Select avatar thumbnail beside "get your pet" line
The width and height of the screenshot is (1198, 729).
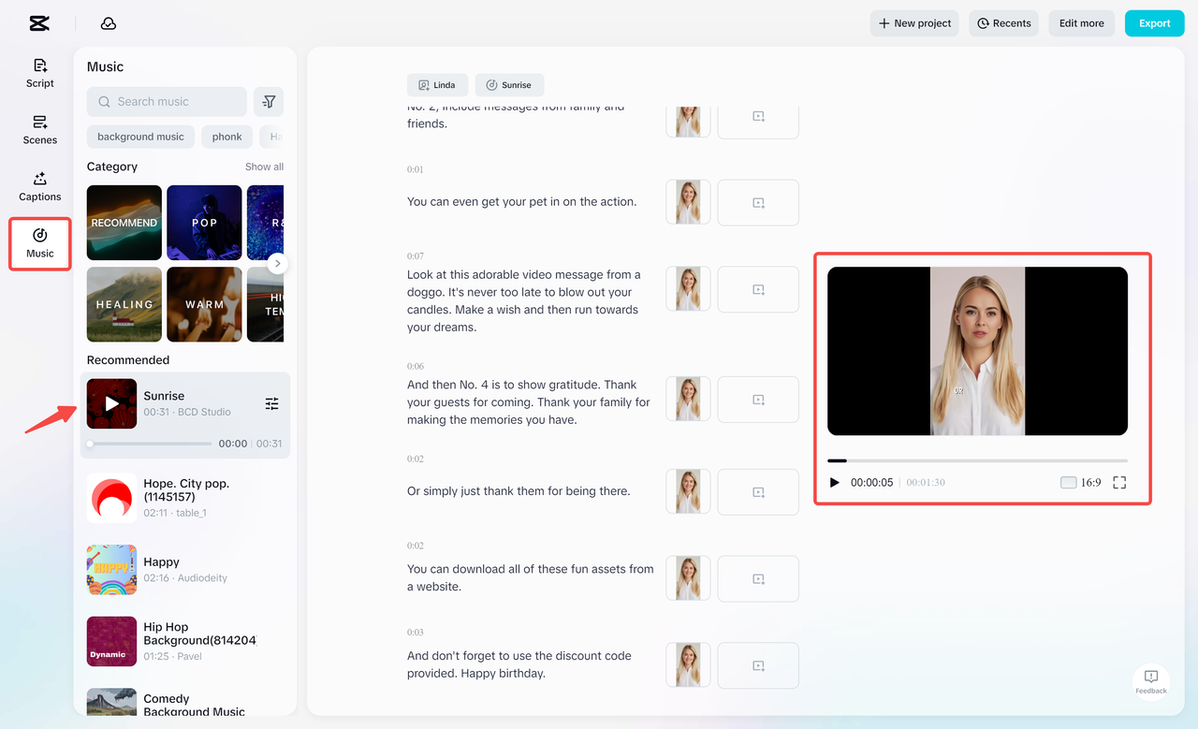coord(688,202)
